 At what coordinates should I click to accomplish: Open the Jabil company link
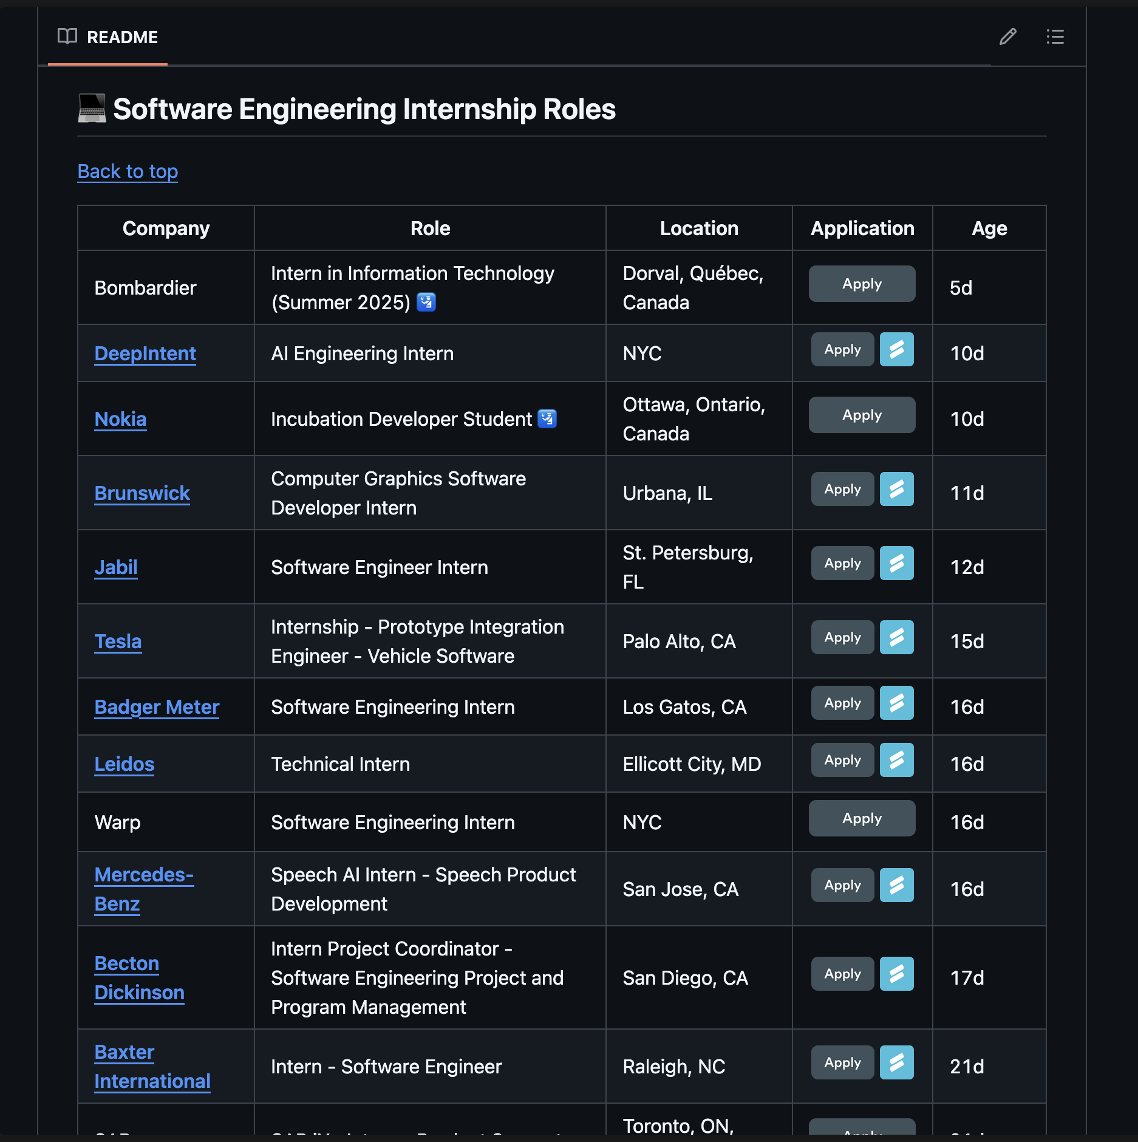116,567
